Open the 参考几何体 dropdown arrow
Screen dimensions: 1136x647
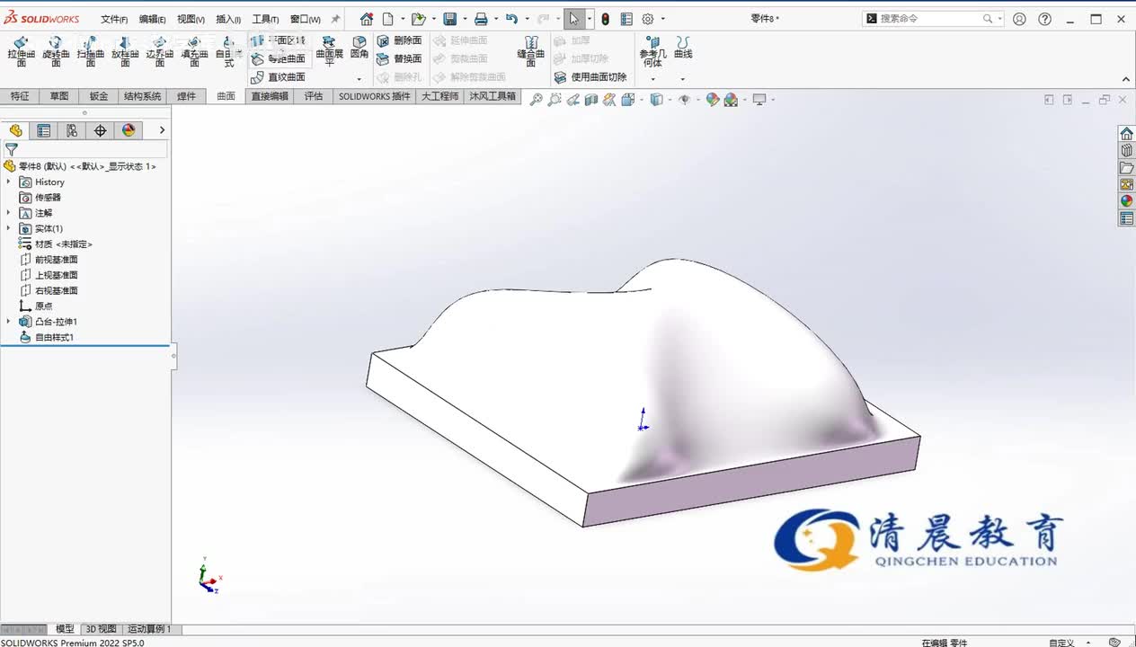click(x=652, y=79)
